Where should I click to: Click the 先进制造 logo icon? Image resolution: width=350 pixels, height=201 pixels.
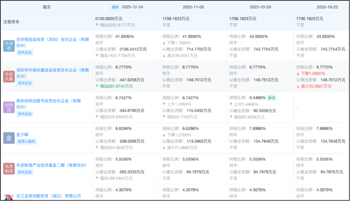click(9, 169)
